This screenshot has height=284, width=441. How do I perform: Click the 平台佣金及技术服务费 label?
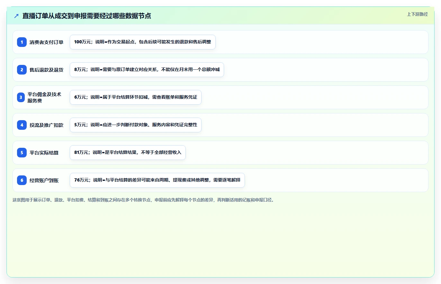tap(44, 97)
